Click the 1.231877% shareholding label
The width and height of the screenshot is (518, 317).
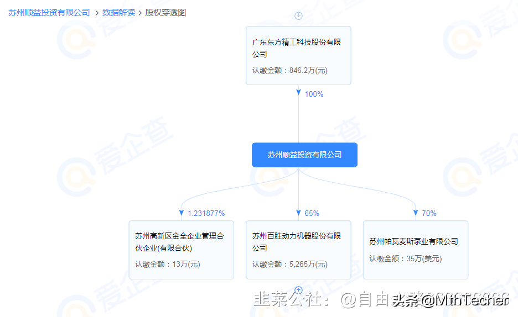tap(206, 214)
